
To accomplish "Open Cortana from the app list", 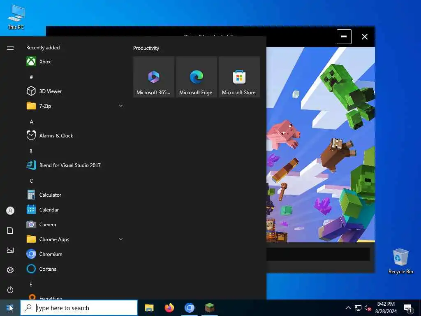I will [x=75, y=269].
